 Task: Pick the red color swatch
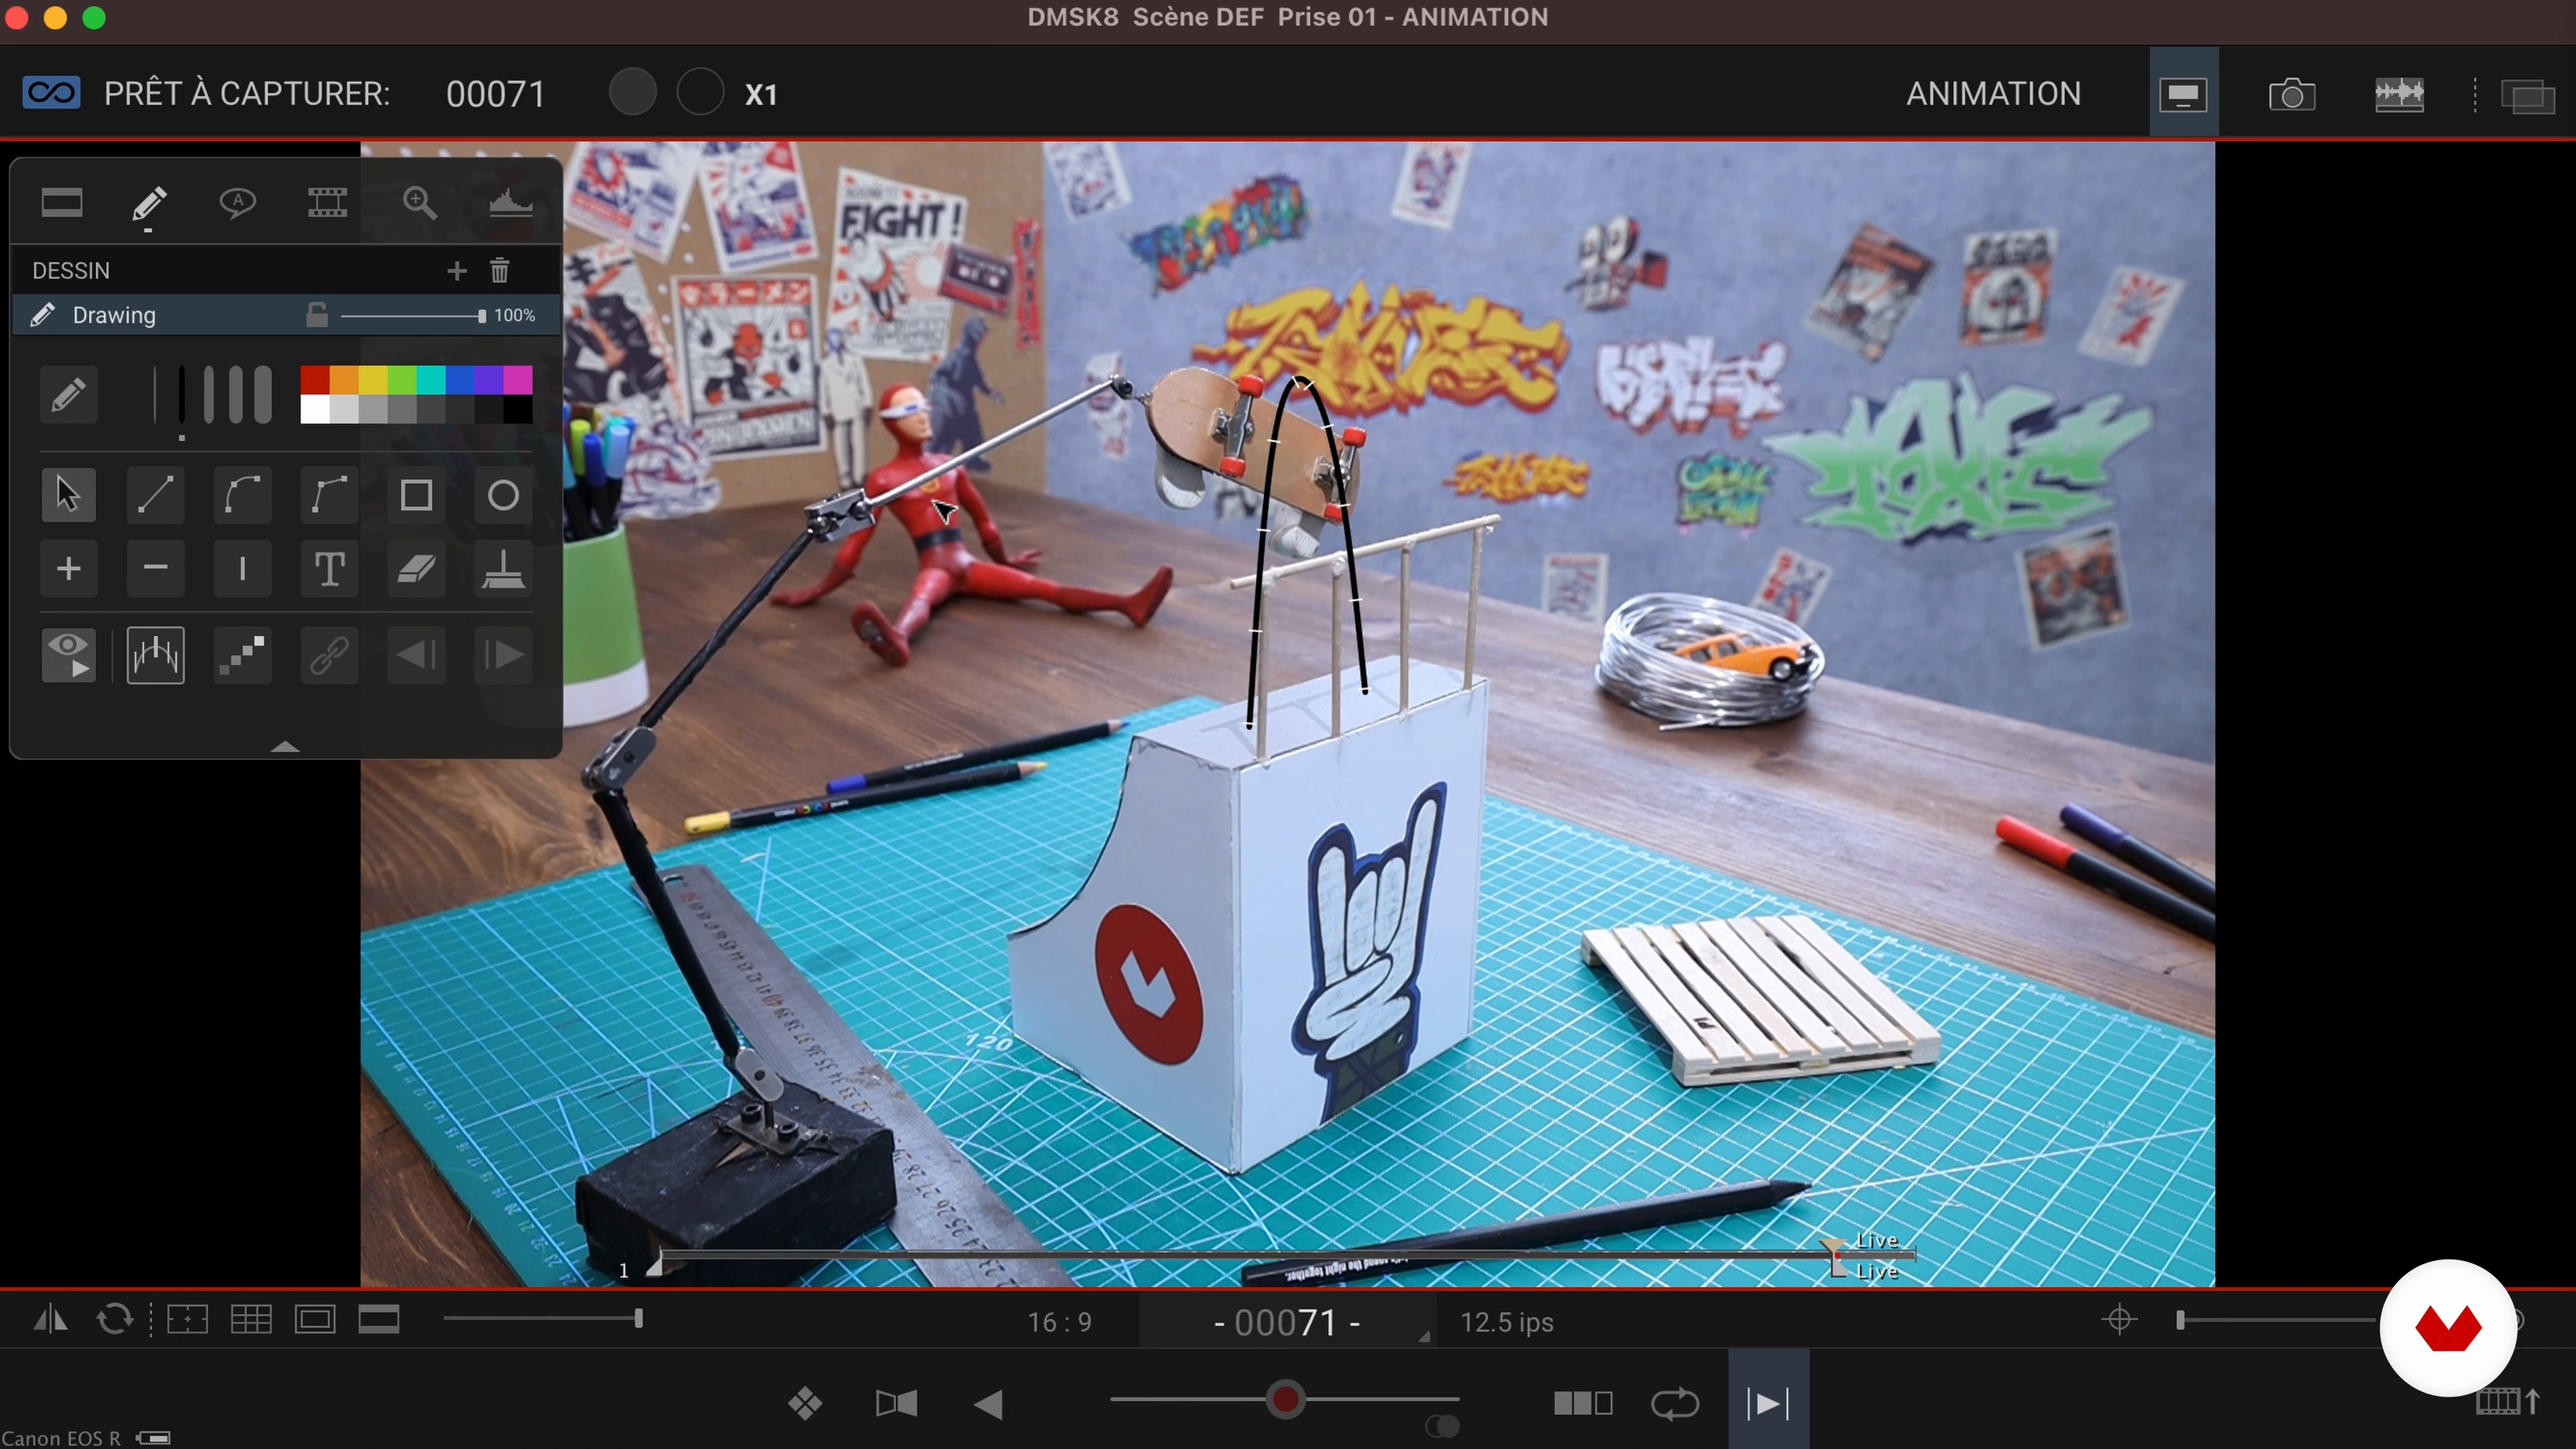(x=315, y=380)
